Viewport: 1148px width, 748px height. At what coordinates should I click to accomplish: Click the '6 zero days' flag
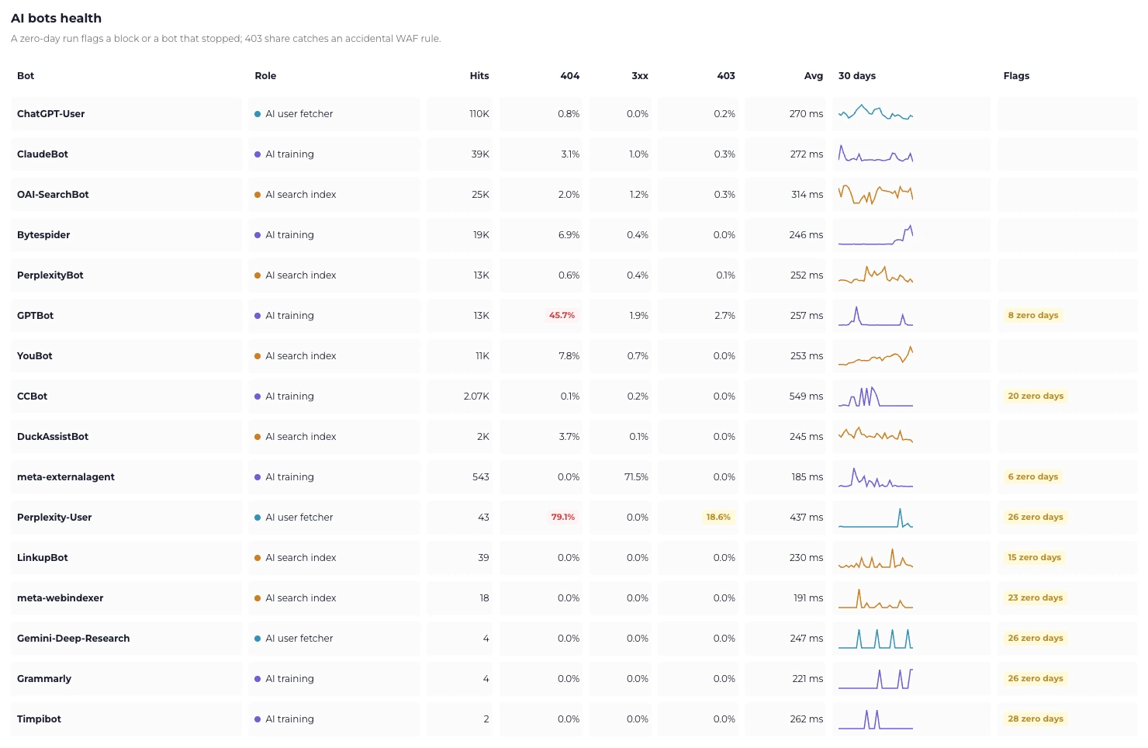point(1033,477)
